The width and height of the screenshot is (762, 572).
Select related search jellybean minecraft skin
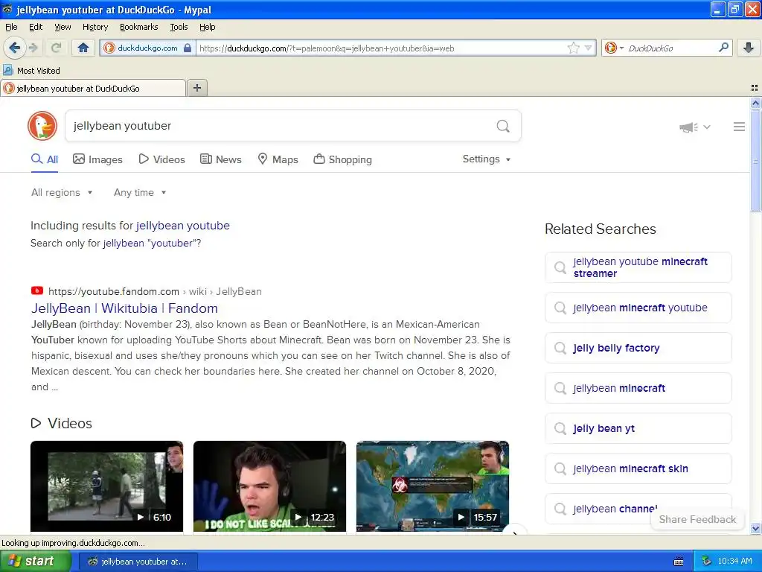(638, 469)
